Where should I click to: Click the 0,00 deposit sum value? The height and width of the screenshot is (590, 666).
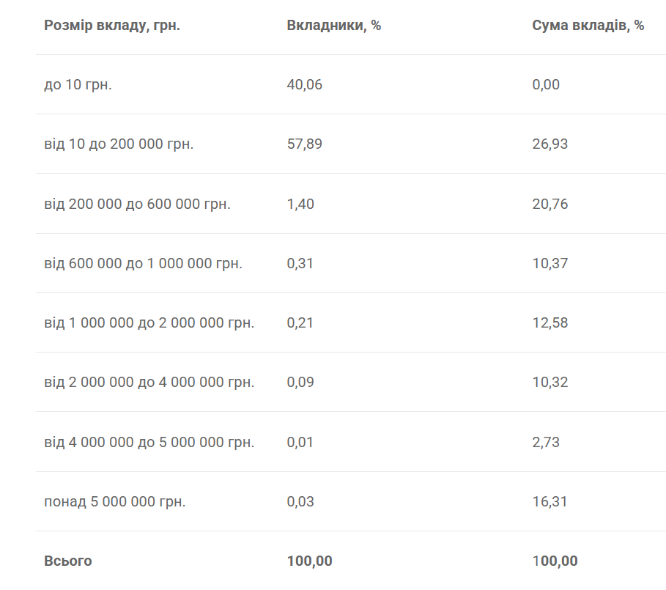tap(546, 84)
